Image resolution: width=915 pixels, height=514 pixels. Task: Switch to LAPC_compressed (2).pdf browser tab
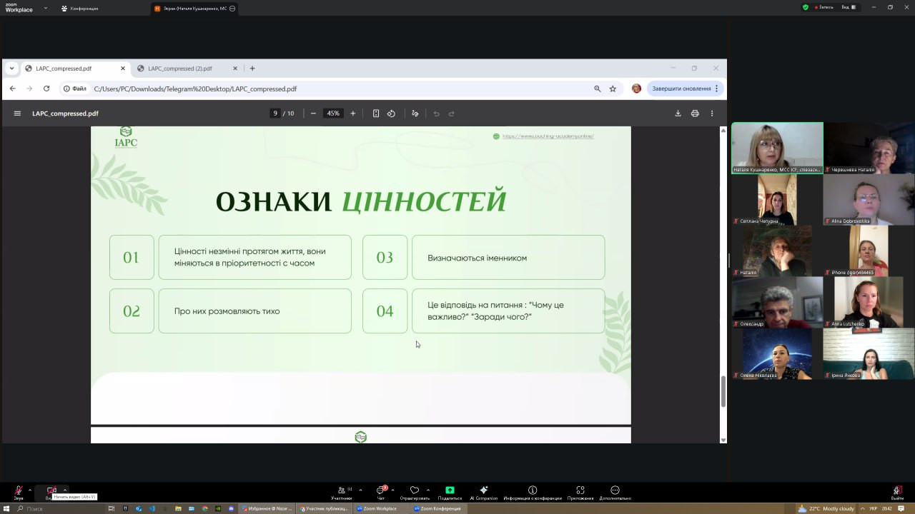[179, 69]
